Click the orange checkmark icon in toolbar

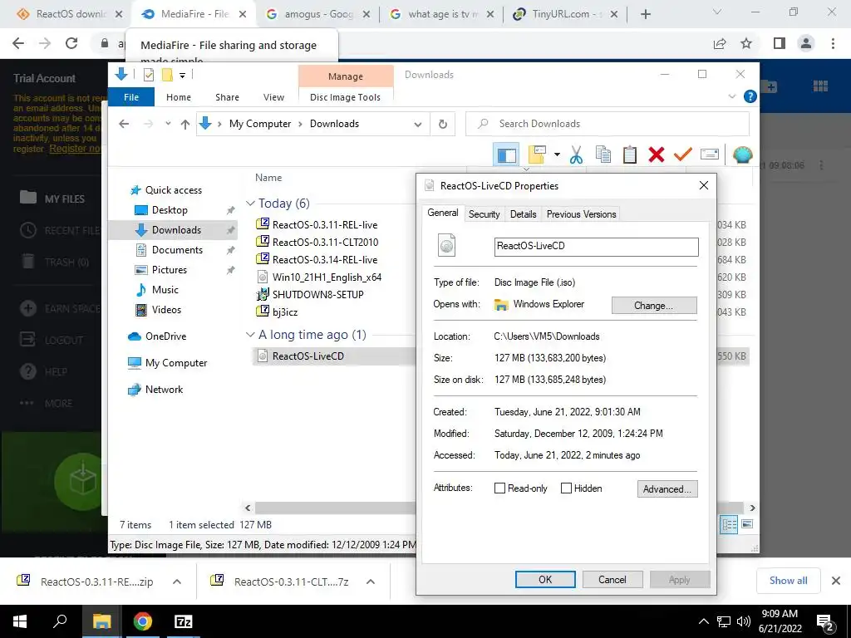683,155
